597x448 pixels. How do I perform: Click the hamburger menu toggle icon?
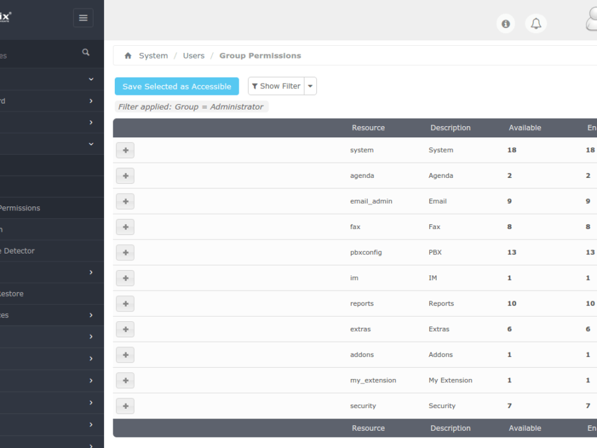[x=83, y=18]
